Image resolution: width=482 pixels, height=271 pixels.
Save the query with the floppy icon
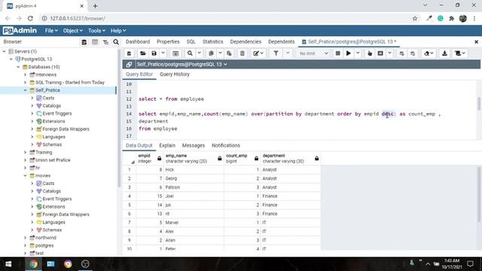point(154,53)
